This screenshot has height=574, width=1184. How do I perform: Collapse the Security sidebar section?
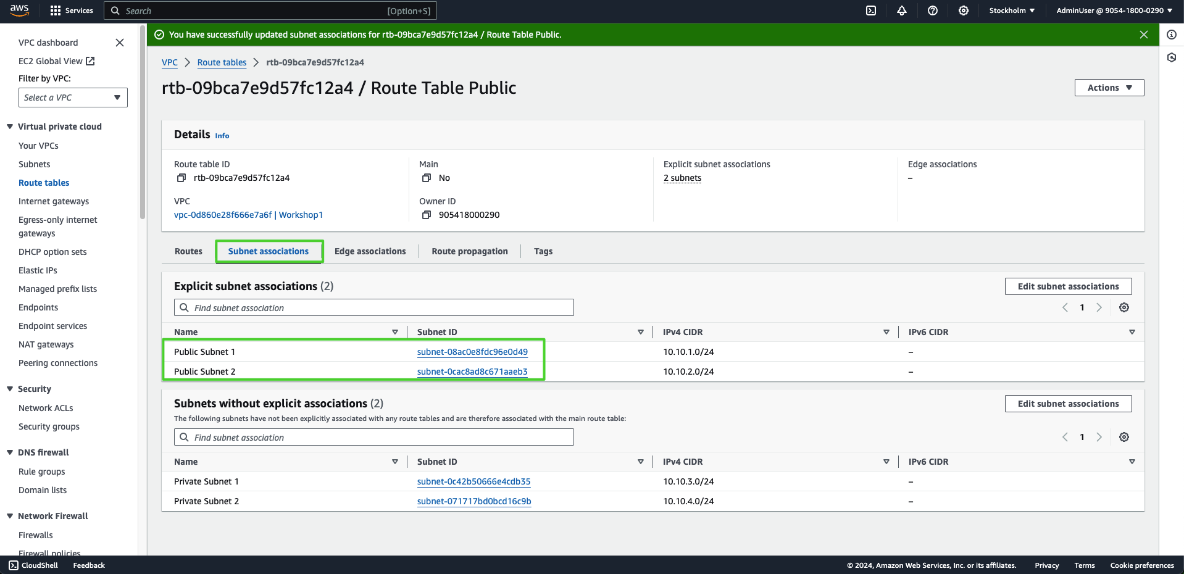click(x=10, y=389)
